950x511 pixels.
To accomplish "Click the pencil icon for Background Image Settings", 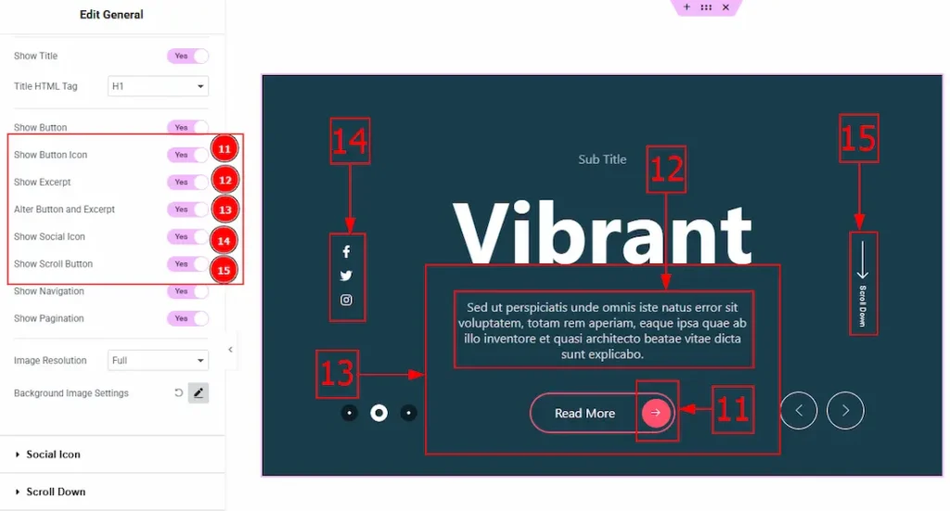I will (x=199, y=393).
